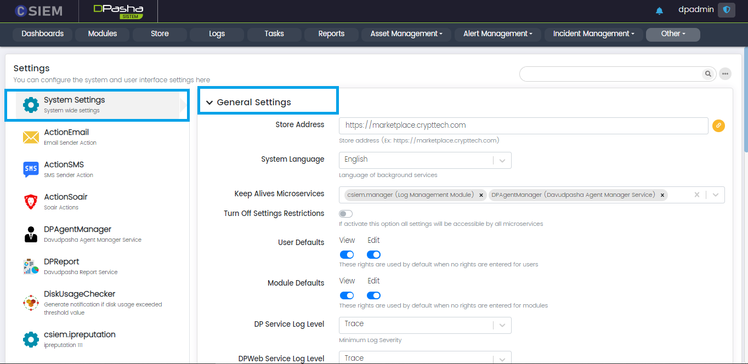Collapse the General Settings section
This screenshot has width=748, height=364.
point(209,103)
